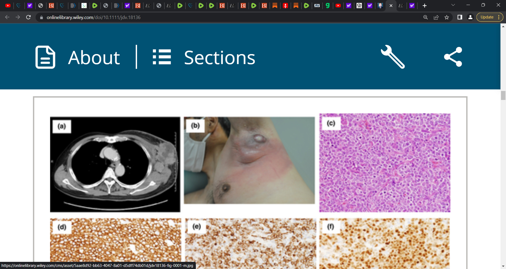Click the browser forward arrow
This screenshot has height=269, width=506.
coord(18,17)
